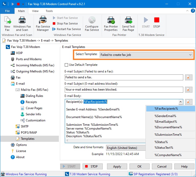
Task: Select License in the tree
Action: (18, 151)
